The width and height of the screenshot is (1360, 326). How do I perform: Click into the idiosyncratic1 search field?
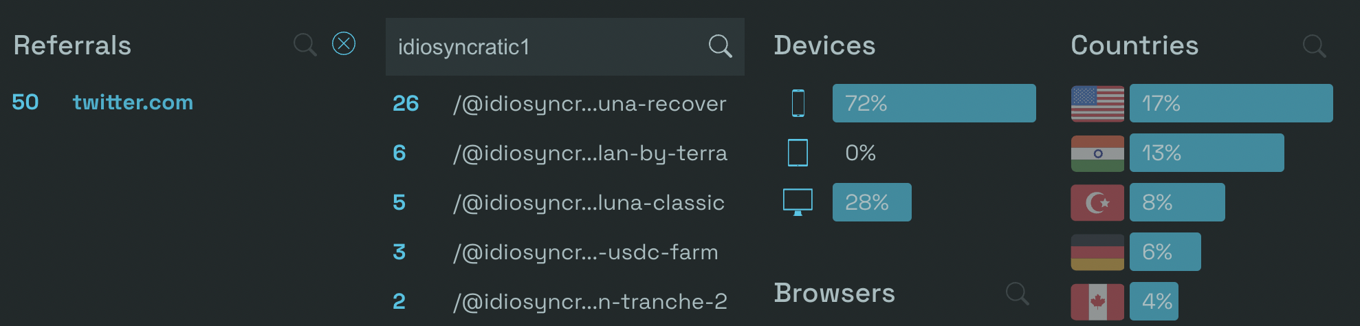pyautogui.click(x=547, y=47)
